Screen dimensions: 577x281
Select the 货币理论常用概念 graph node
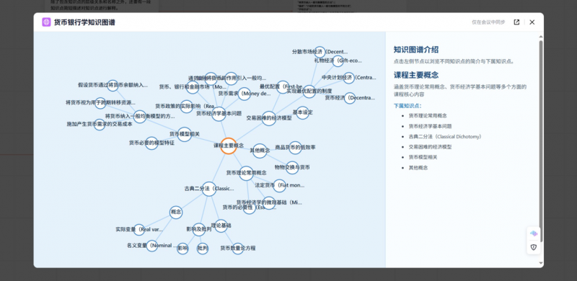tap(246, 173)
